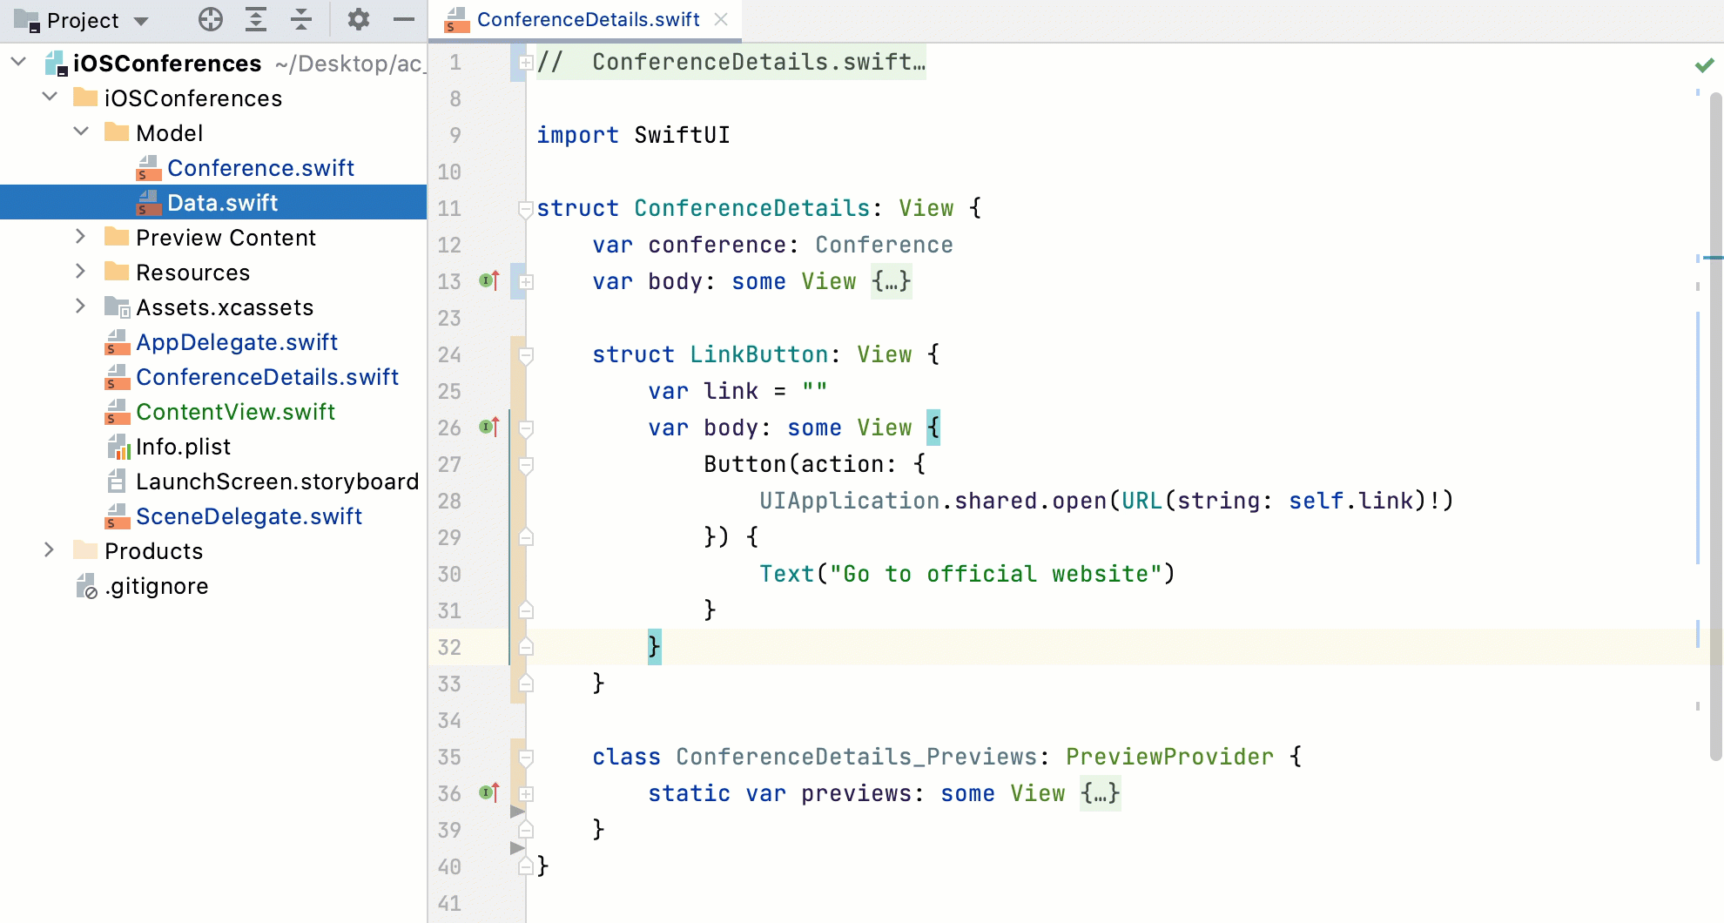
Task: Hide the Project tool window with minimize icon
Action: tap(403, 19)
